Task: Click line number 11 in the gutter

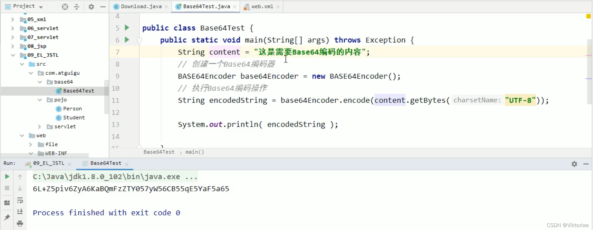Action: [x=115, y=100]
